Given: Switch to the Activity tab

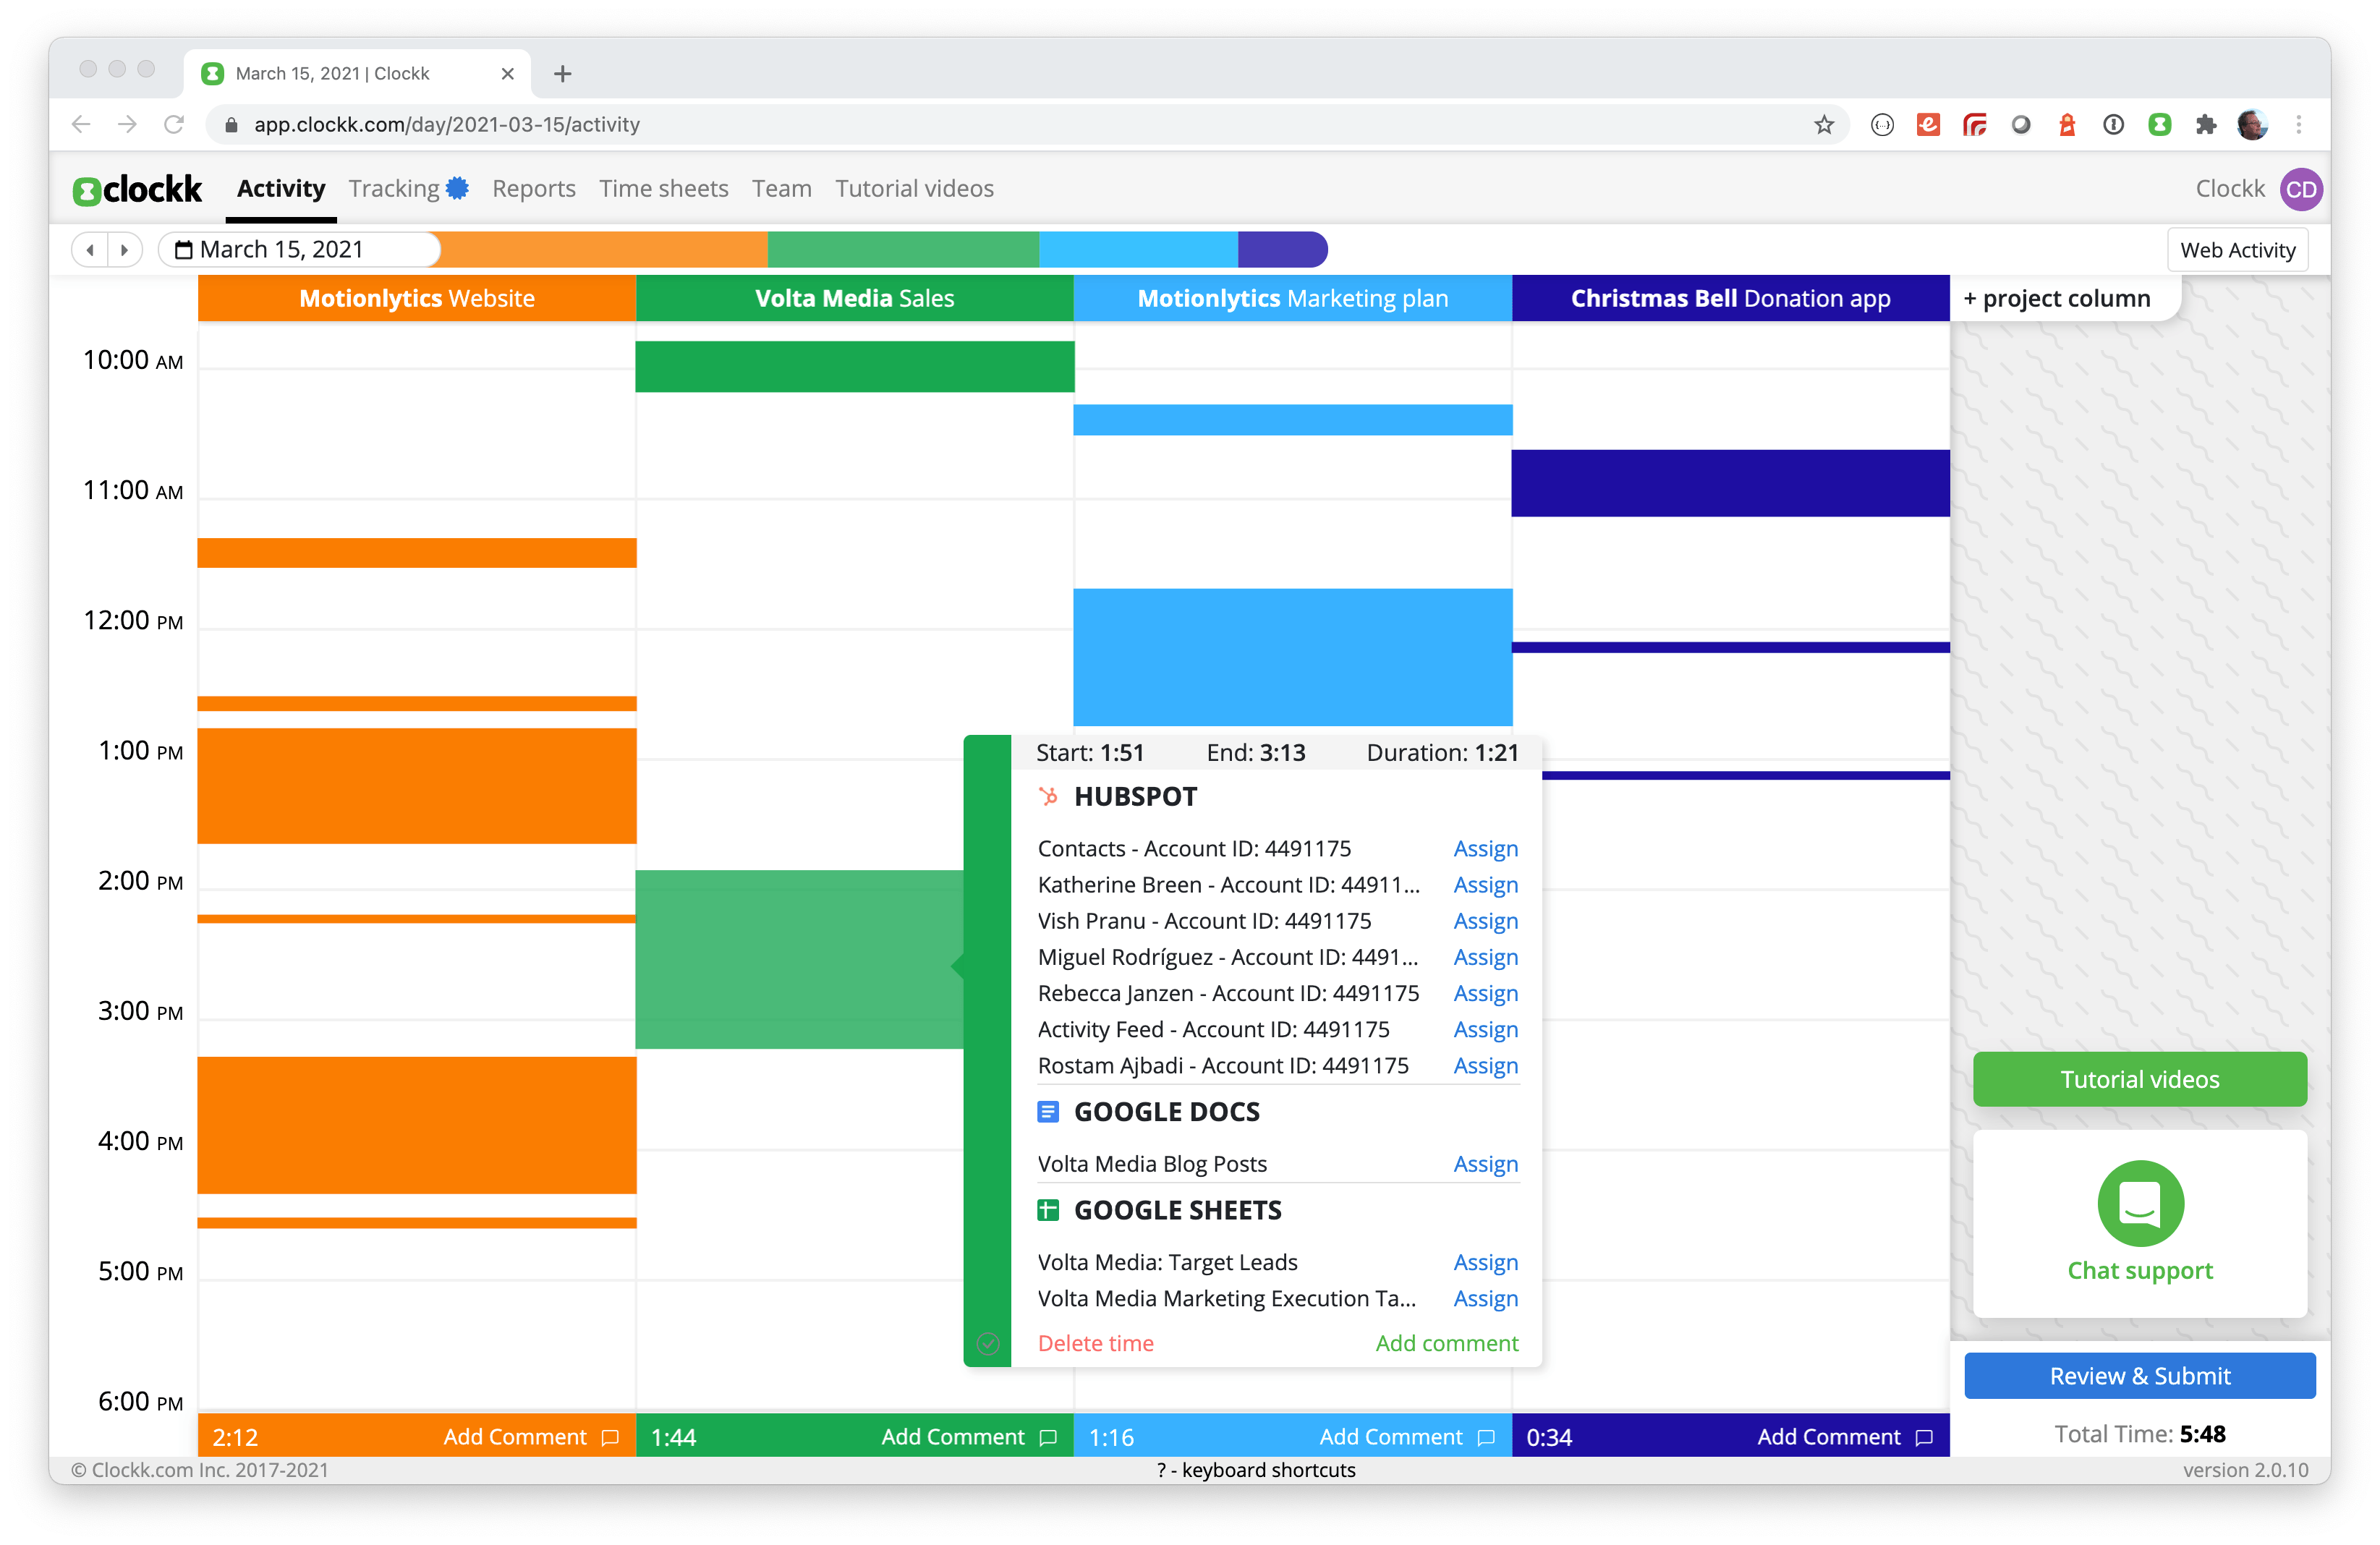Looking at the screenshot, I should pos(281,188).
